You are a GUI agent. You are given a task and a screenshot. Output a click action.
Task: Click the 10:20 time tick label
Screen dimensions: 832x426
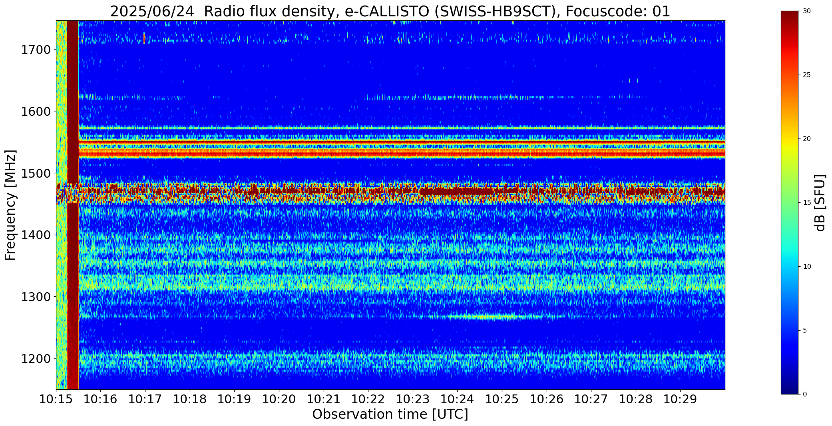coord(279,399)
